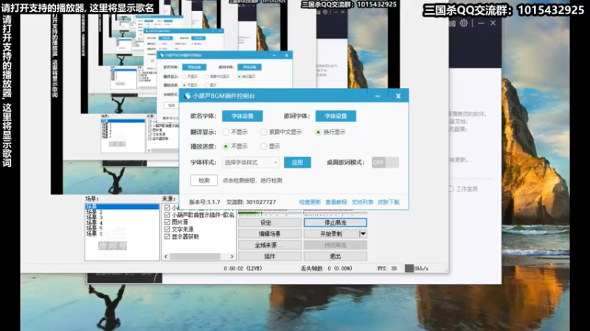Select 场景 6 in scene list
Viewport: 590px width, 331px height.
[x=122, y=233]
